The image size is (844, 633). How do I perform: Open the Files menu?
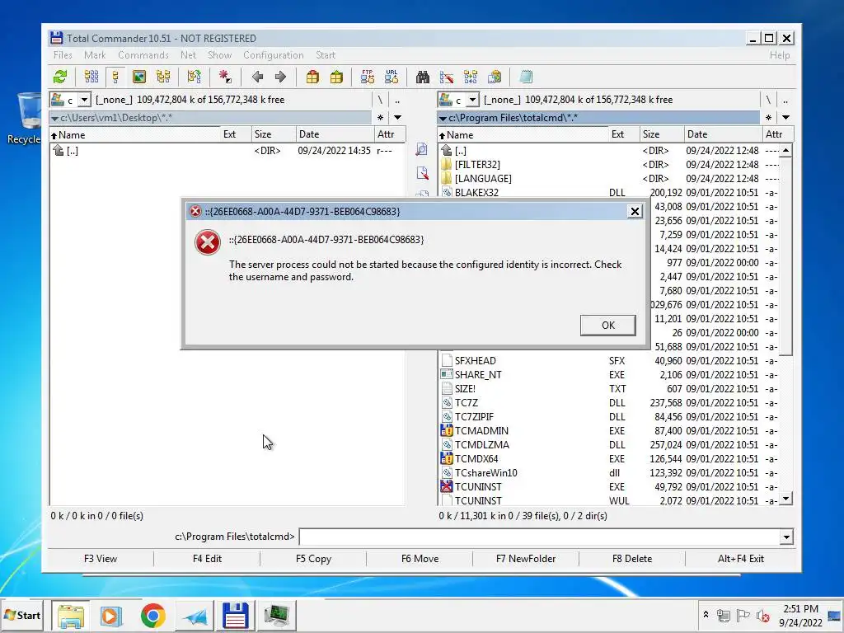63,55
